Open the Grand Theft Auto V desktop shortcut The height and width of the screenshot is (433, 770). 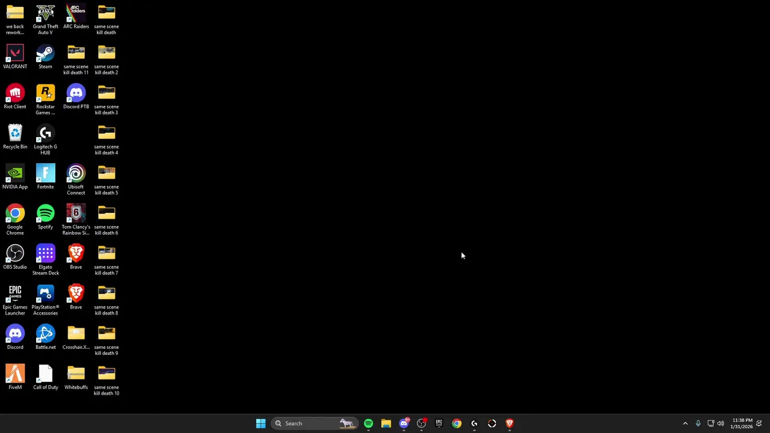point(45,20)
